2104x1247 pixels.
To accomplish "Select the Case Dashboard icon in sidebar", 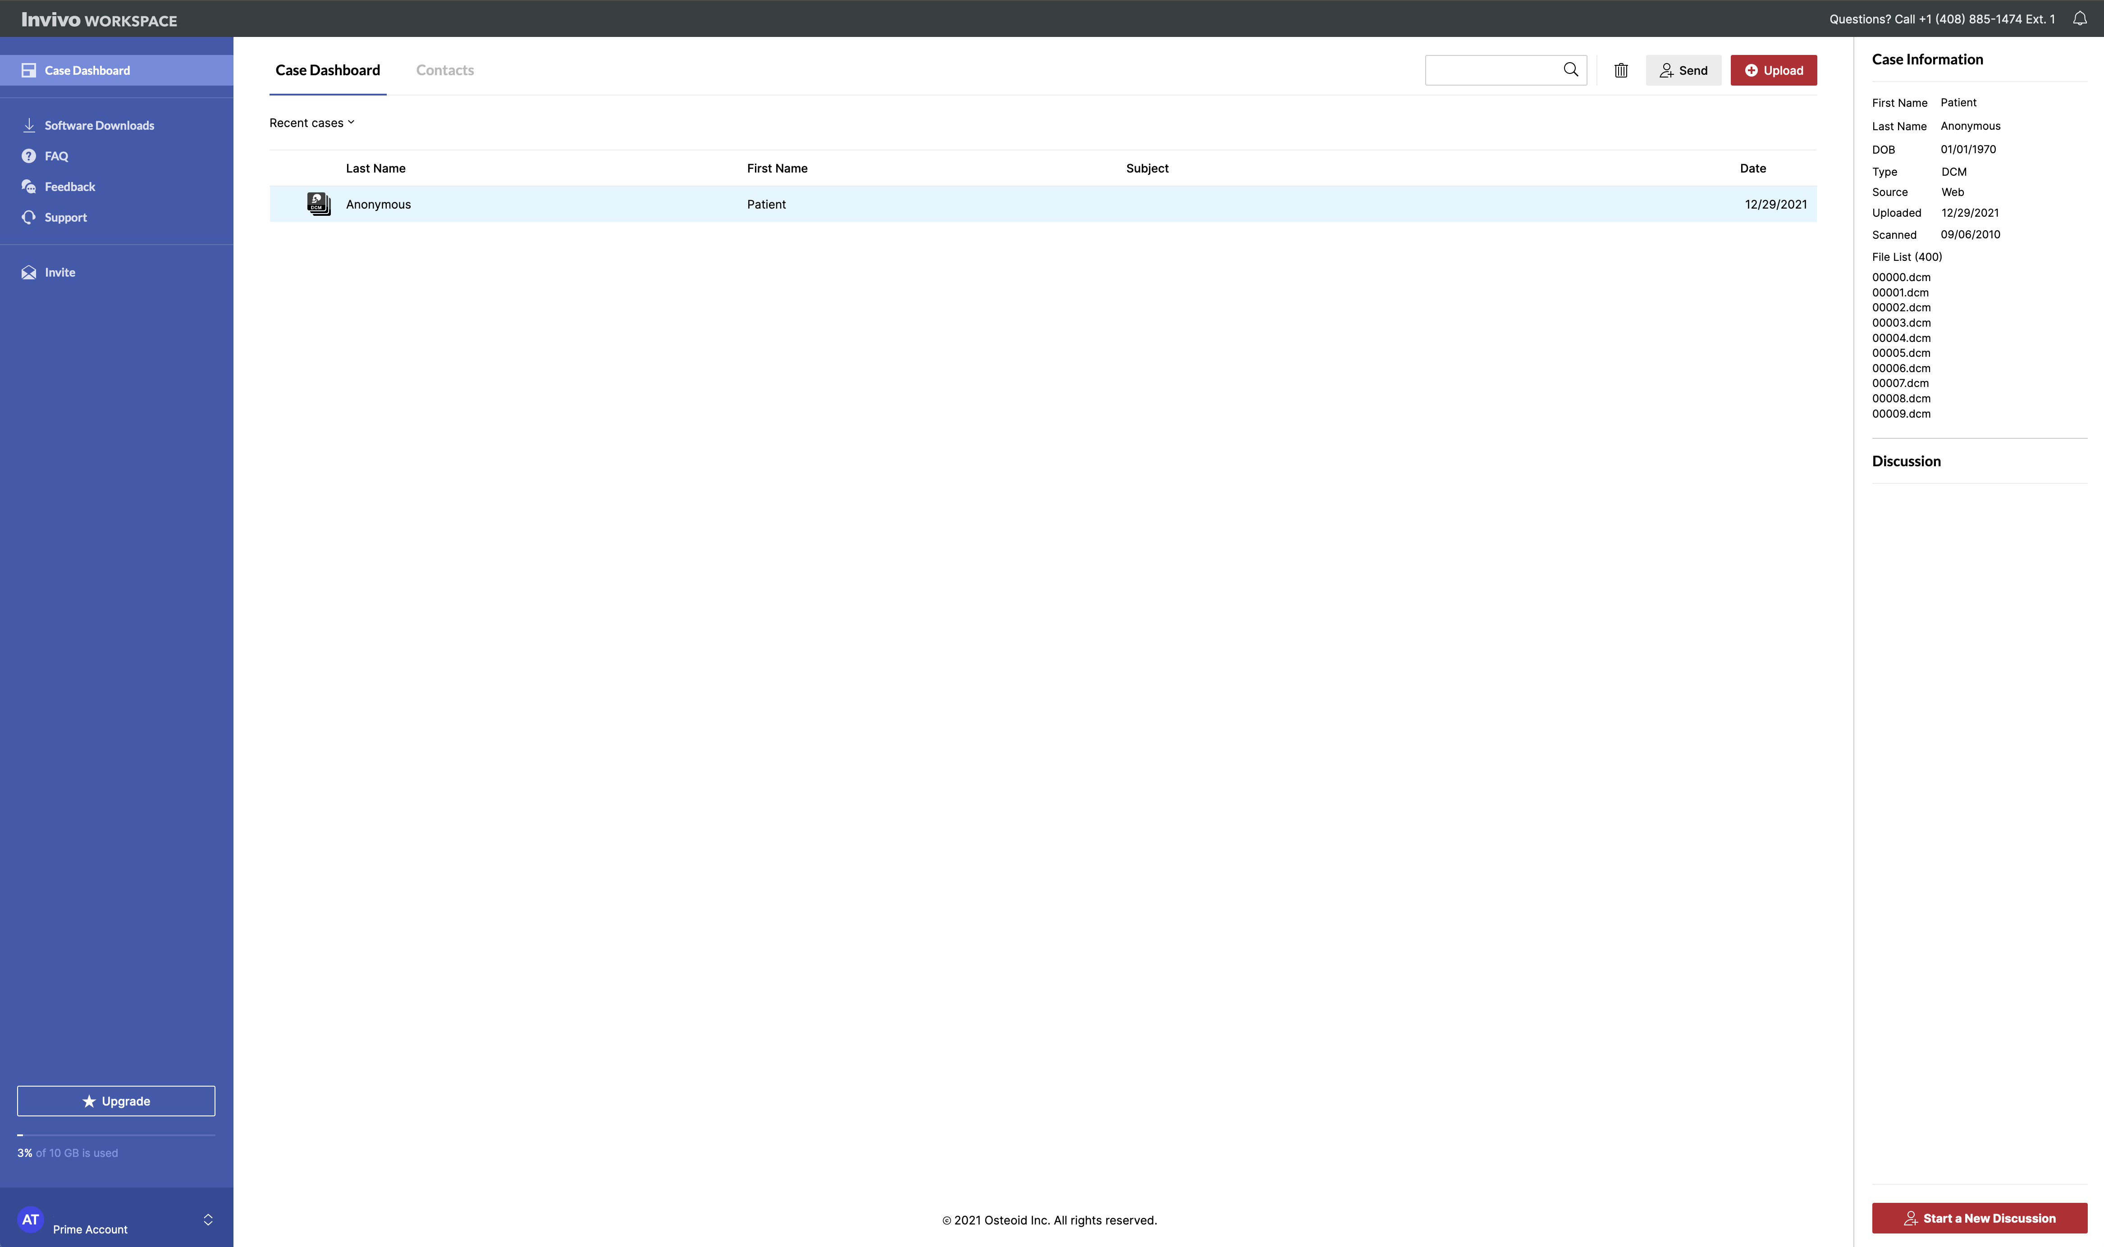I will click(x=29, y=70).
